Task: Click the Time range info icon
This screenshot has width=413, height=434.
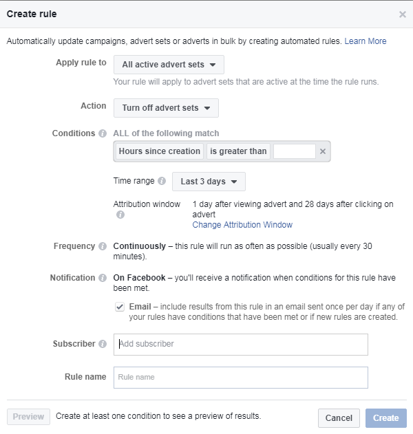Action: (x=162, y=181)
